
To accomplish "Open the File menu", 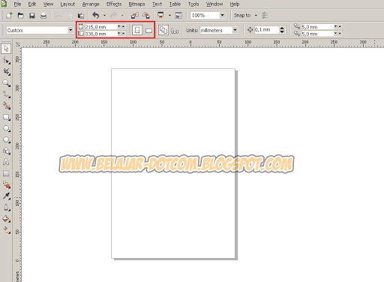I will pyautogui.click(x=17, y=4).
